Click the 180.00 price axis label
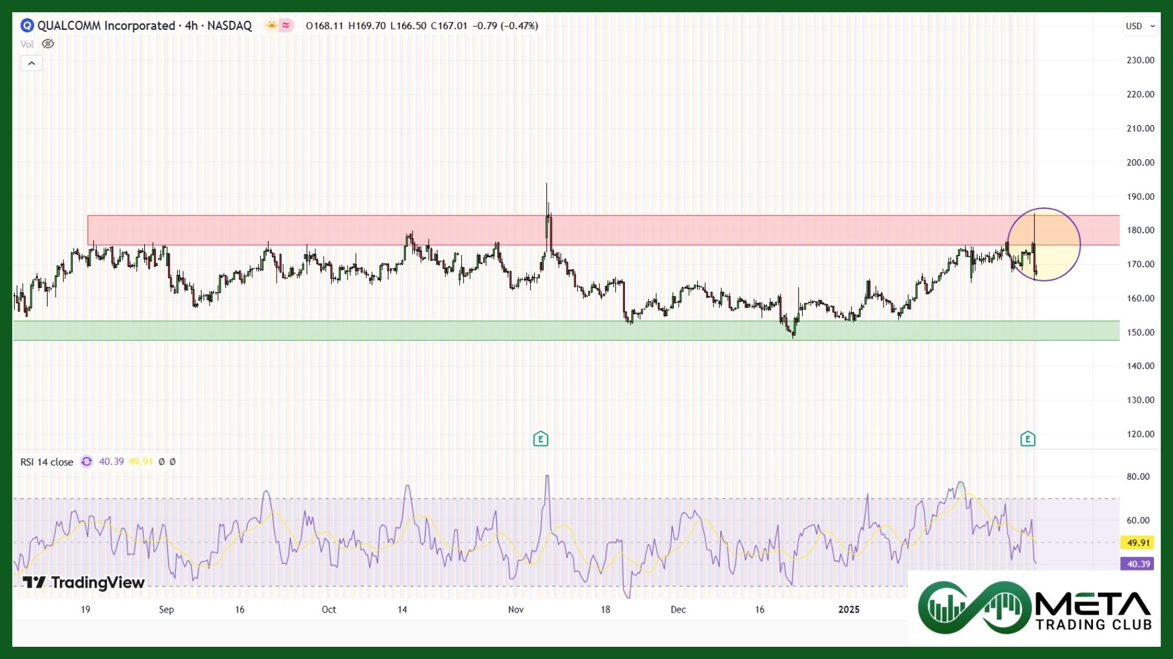 pos(1141,230)
